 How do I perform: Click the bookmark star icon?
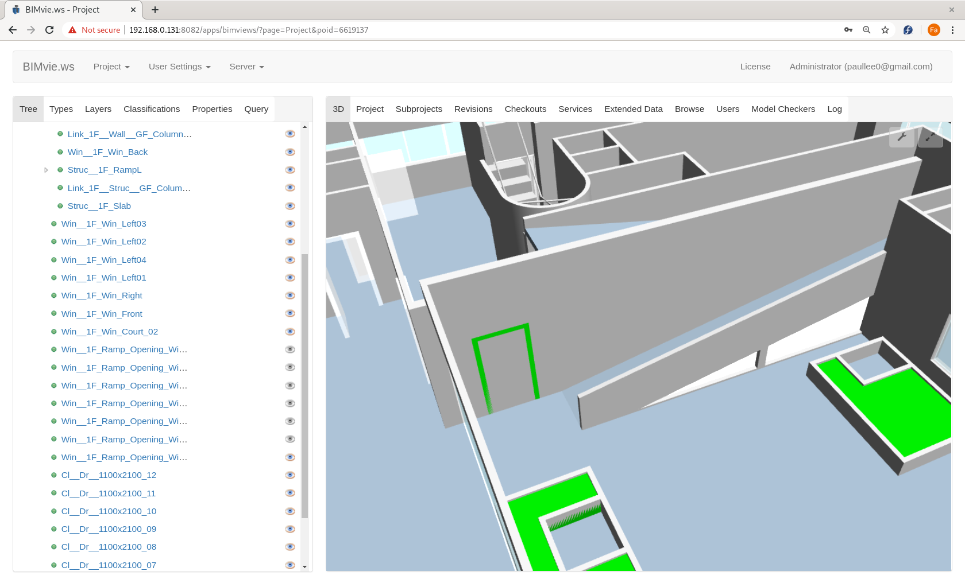(x=885, y=30)
